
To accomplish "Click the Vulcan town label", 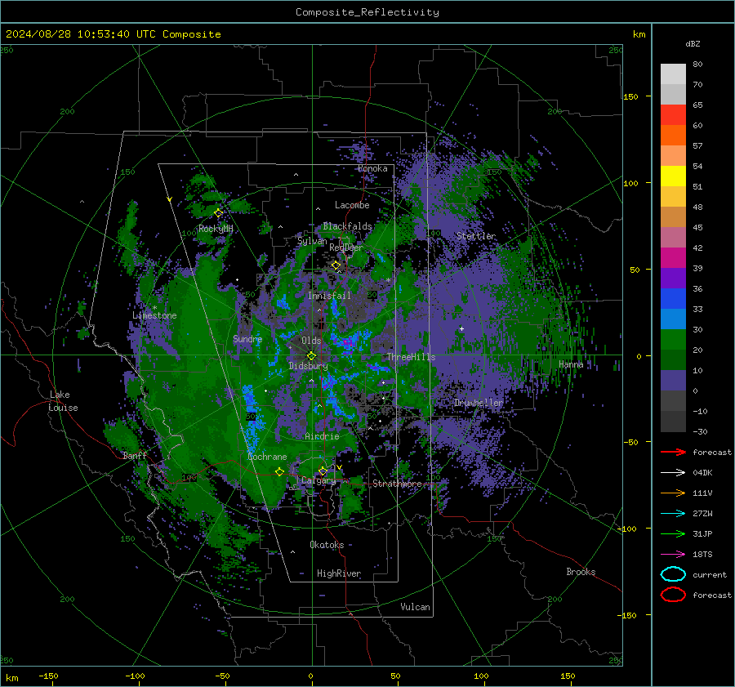I will tap(416, 607).
